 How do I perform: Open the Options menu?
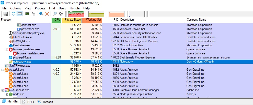tap(16, 8)
